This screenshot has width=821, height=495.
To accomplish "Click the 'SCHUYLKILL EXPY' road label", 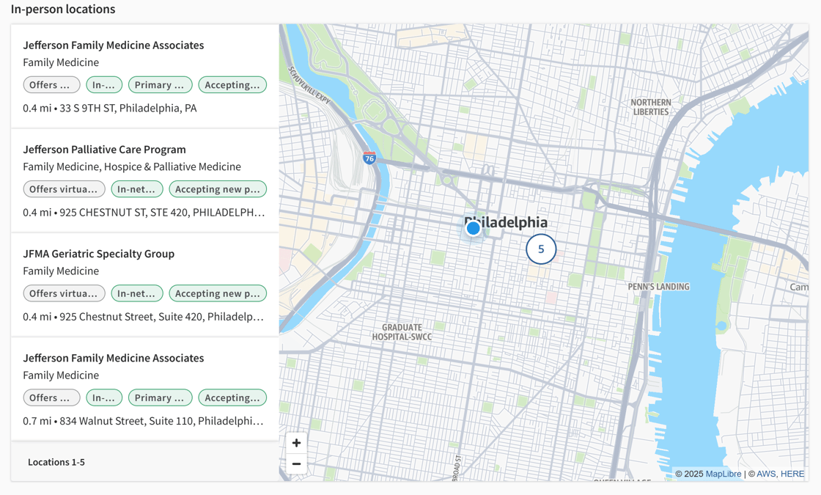I will point(309,85).
